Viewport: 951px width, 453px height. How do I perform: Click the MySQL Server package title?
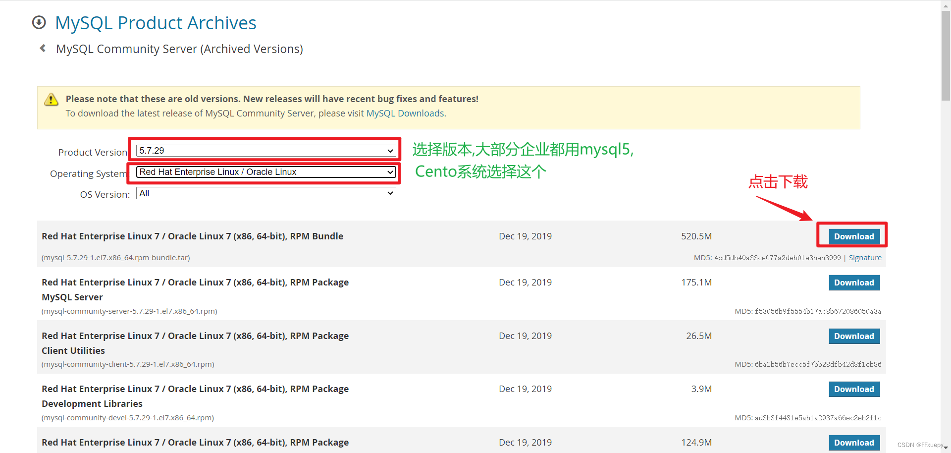[x=195, y=289]
